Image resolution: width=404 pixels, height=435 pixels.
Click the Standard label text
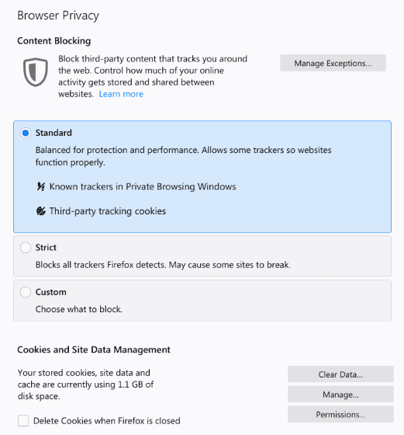click(54, 133)
